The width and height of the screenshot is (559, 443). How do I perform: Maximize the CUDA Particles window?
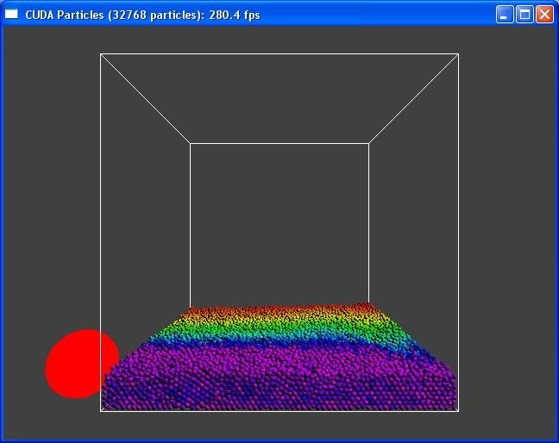pyautogui.click(x=524, y=15)
